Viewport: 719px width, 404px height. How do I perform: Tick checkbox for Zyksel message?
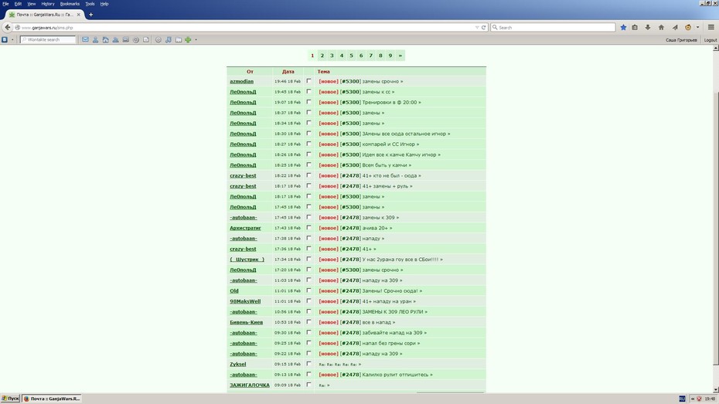(x=308, y=364)
